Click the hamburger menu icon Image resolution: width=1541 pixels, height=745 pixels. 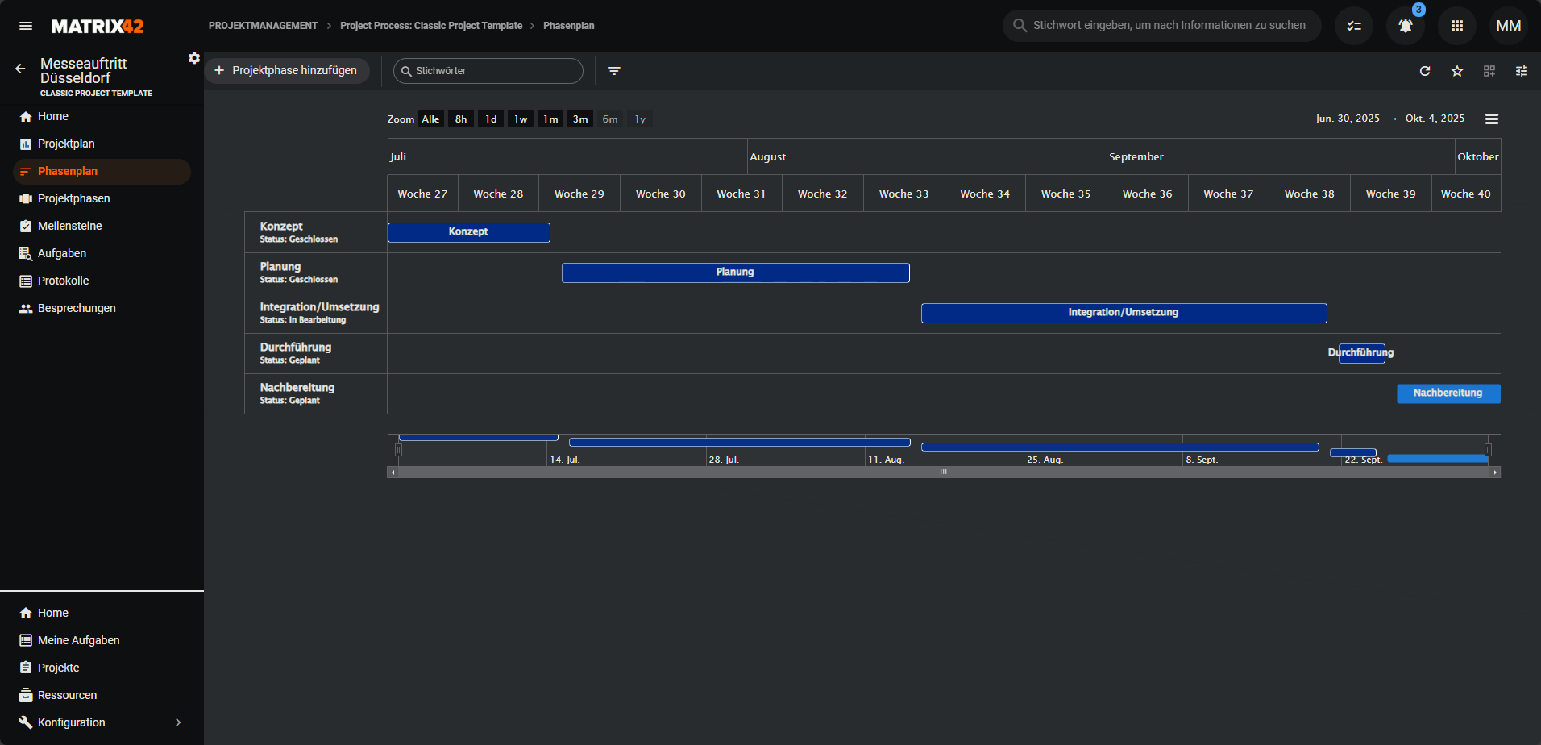pos(26,26)
